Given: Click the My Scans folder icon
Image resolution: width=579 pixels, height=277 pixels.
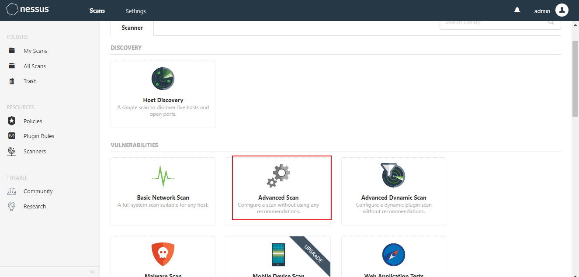Looking at the screenshot, I should point(12,51).
